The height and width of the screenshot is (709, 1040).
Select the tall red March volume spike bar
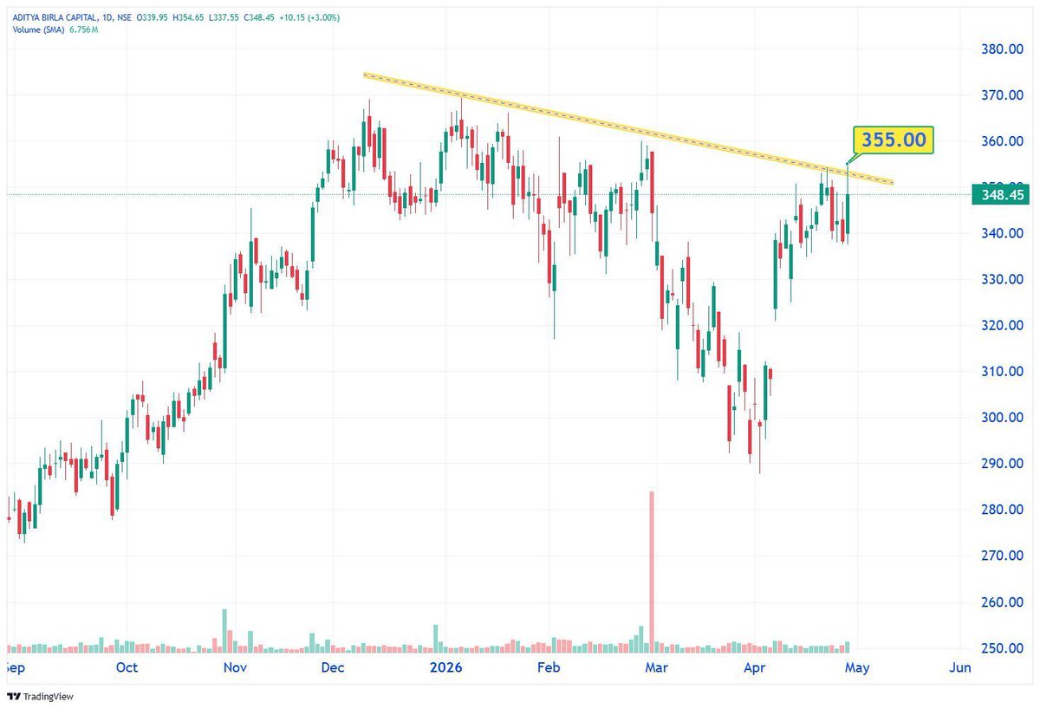coord(651,568)
